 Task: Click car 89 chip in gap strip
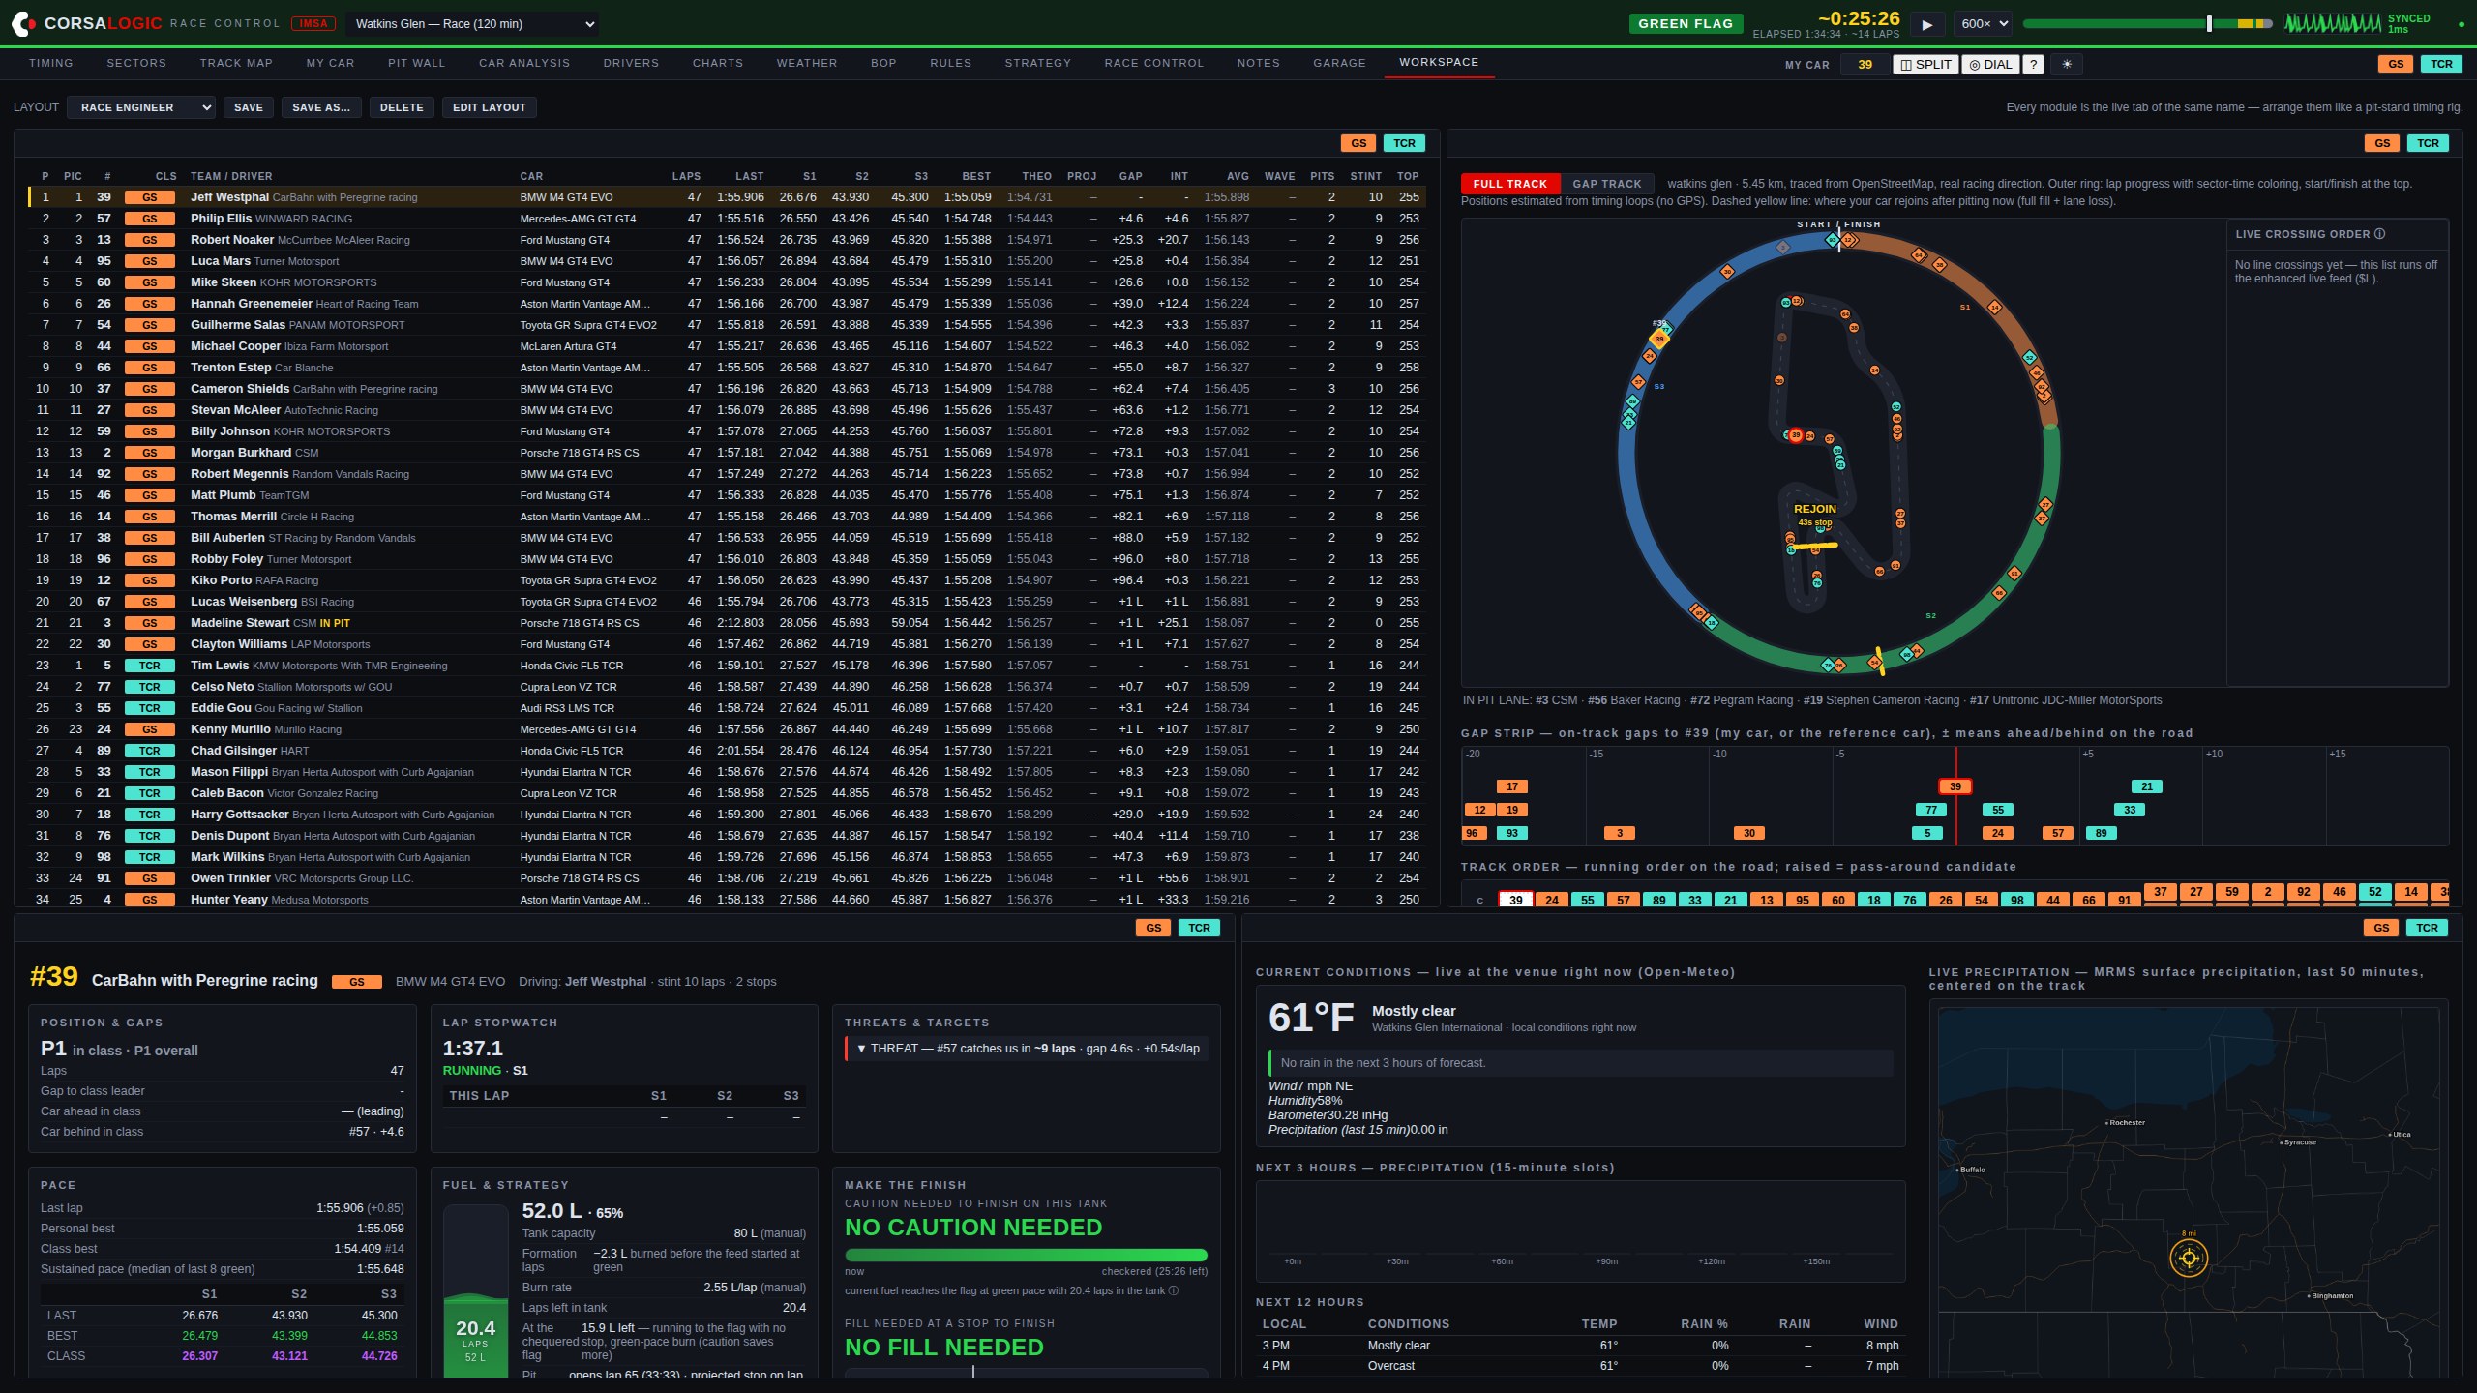[x=2102, y=833]
